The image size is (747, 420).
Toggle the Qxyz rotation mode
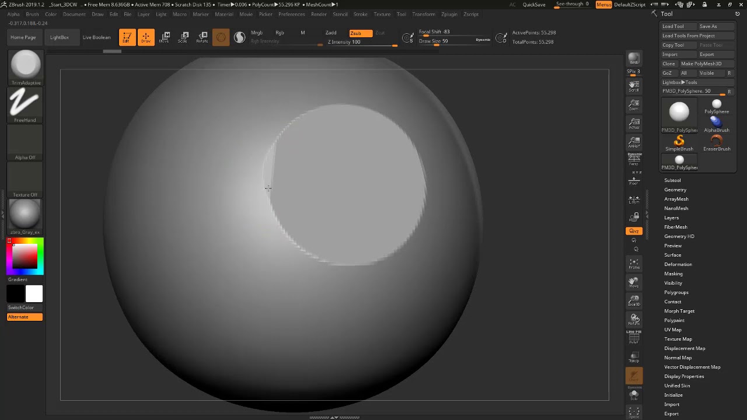pos(634,231)
